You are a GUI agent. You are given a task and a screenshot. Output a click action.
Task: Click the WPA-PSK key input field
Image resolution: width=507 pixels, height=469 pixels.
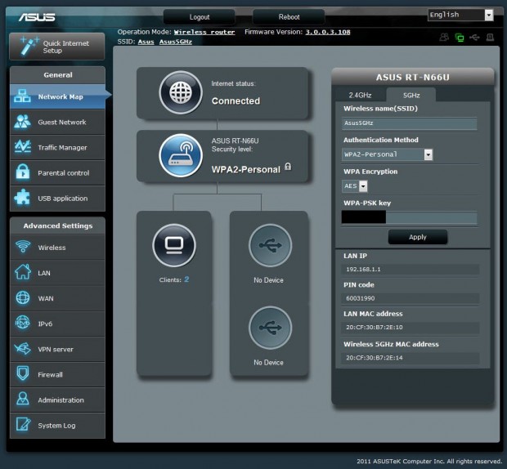tap(410, 217)
